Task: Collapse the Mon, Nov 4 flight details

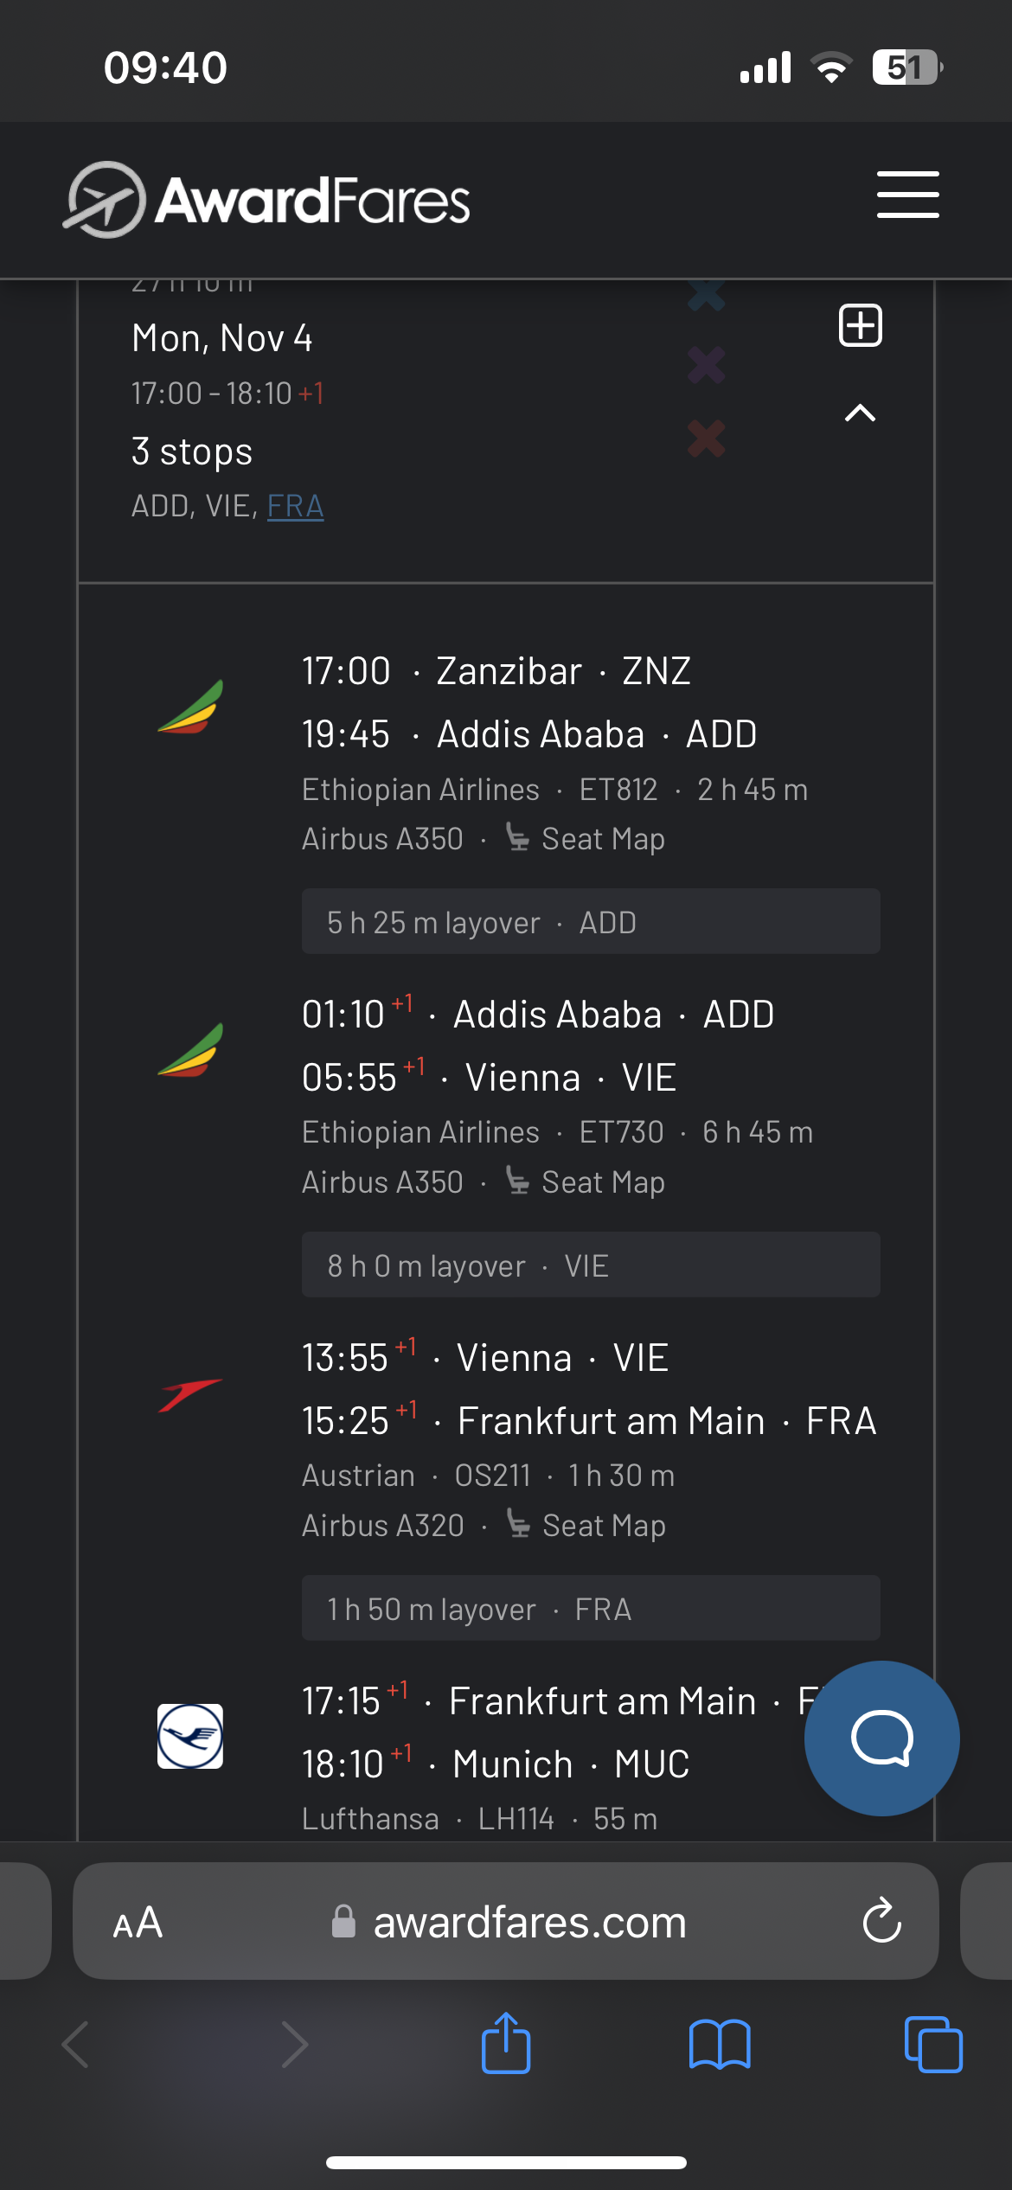Action: (x=860, y=413)
